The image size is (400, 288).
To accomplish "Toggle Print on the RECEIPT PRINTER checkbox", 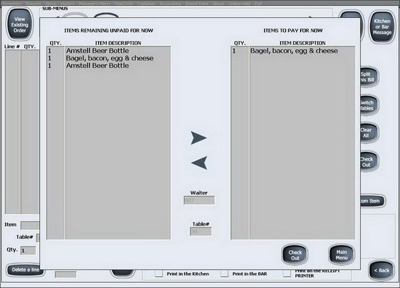I will (287, 273).
